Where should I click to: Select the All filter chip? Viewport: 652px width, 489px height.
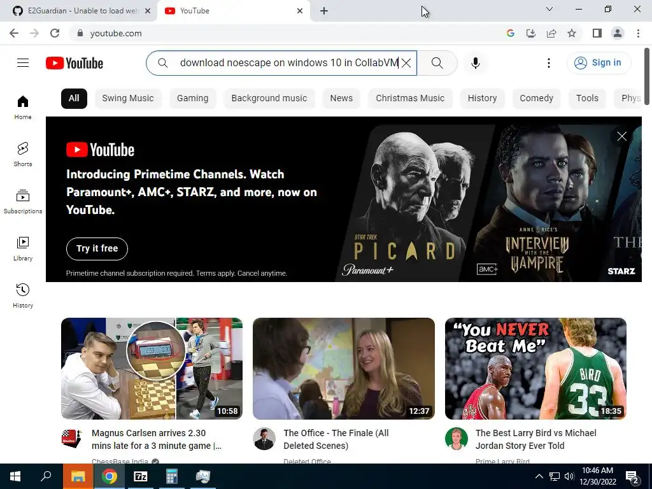coord(74,99)
